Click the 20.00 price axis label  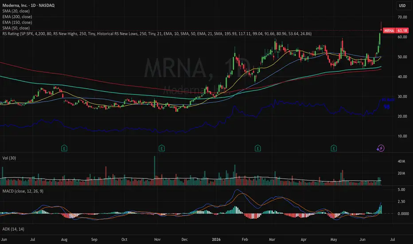(x=402, y=116)
